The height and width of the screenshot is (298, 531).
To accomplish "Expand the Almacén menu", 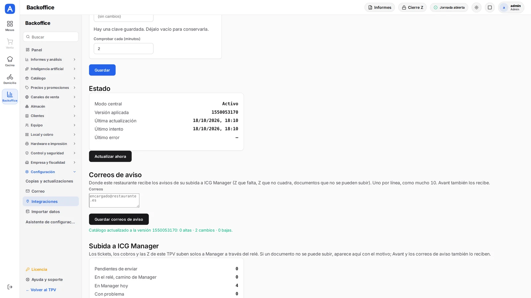I will coord(51,106).
